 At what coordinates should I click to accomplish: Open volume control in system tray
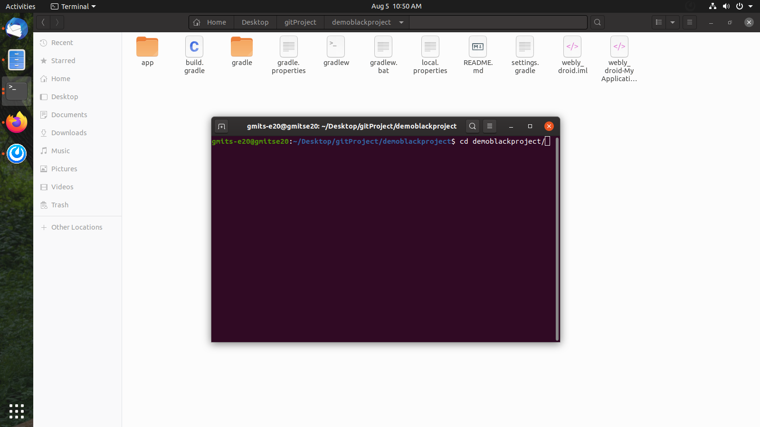pyautogui.click(x=726, y=6)
